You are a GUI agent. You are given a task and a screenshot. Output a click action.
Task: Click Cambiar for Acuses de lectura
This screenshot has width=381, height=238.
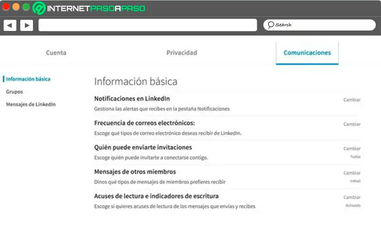[x=352, y=197]
